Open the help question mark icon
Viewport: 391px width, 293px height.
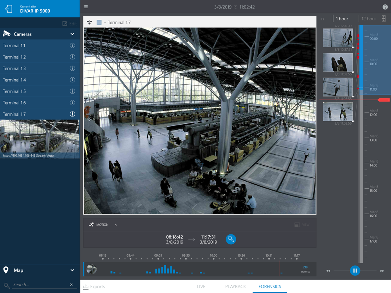coord(385,7)
